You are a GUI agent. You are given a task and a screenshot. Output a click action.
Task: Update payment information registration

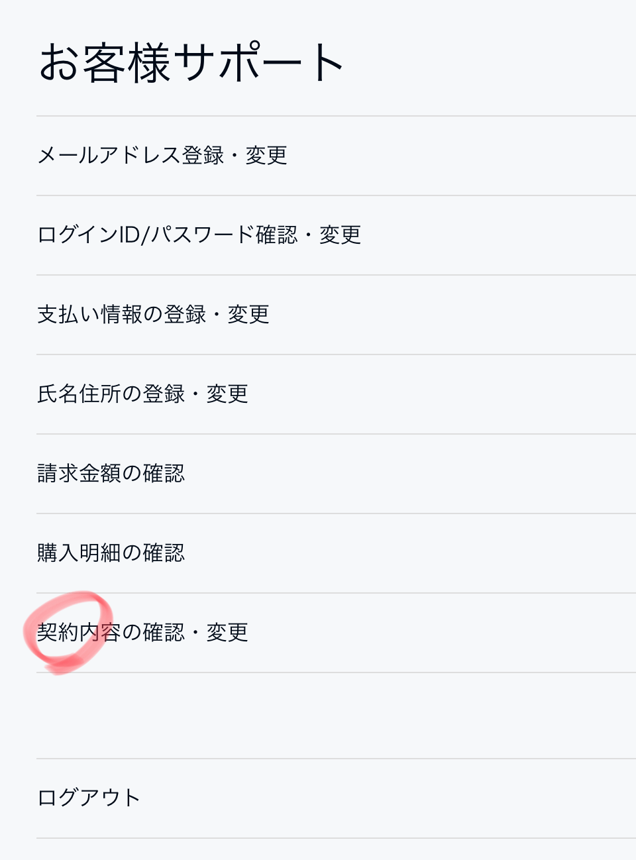(336, 315)
